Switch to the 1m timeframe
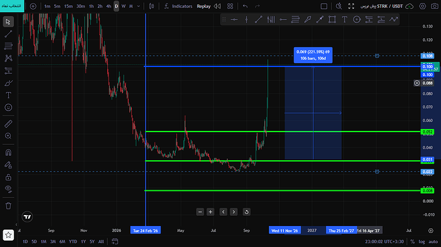The height and width of the screenshot is (247, 441). pyautogui.click(x=47, y=6)
